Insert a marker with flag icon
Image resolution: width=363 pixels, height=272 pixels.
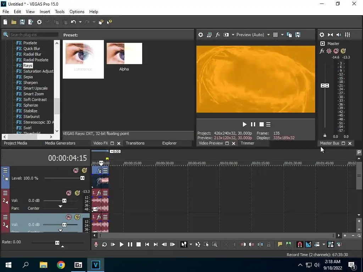coord(280,244)
